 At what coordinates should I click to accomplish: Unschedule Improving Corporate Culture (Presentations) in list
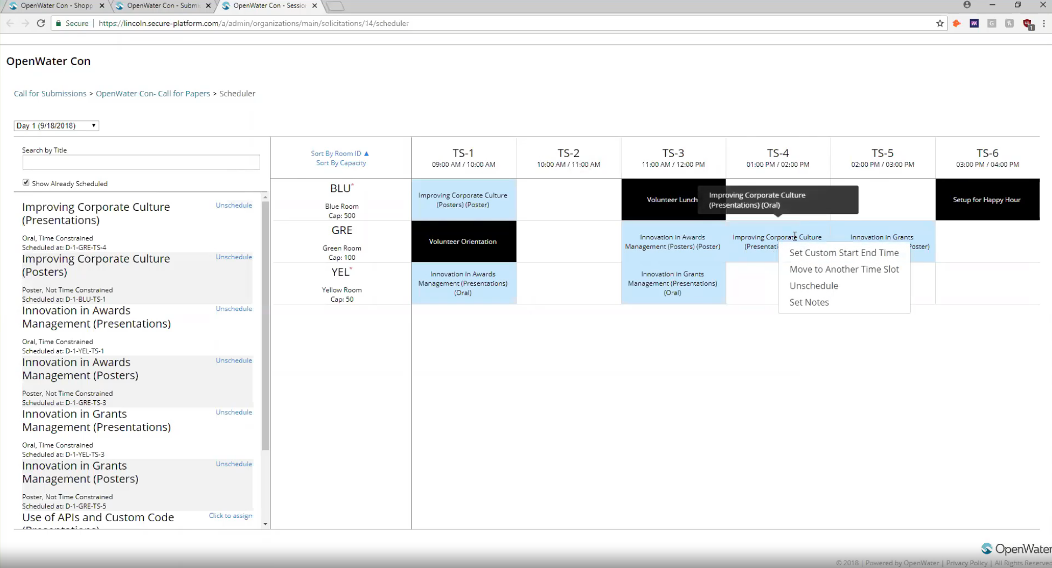[x=234, y=205]
